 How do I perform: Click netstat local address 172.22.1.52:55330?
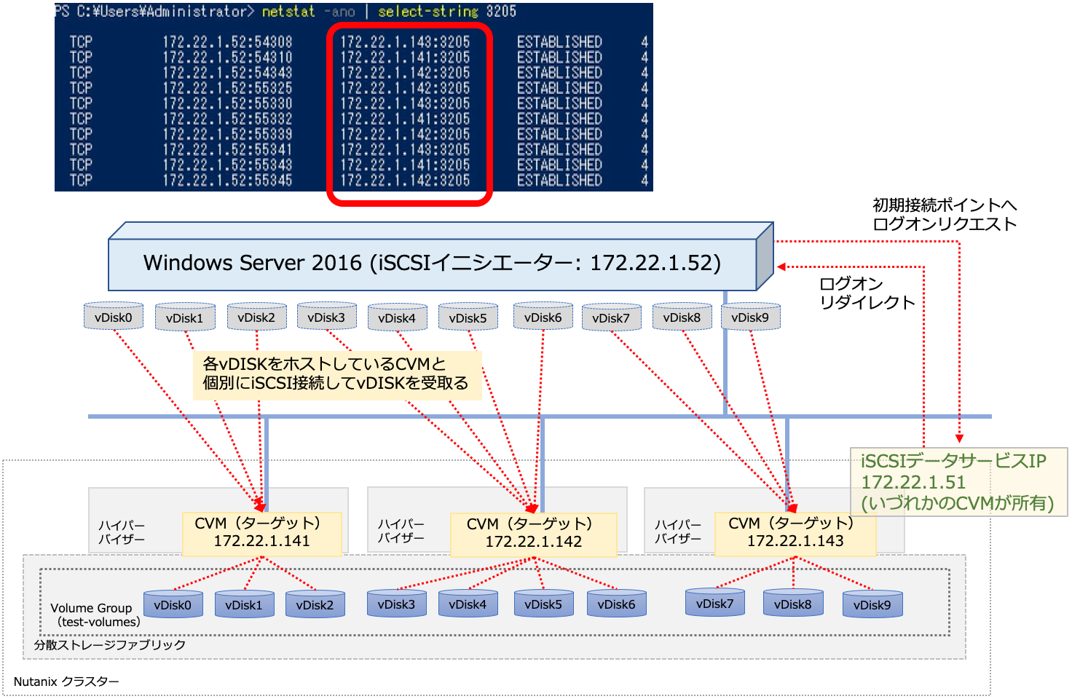pos(227,103)
